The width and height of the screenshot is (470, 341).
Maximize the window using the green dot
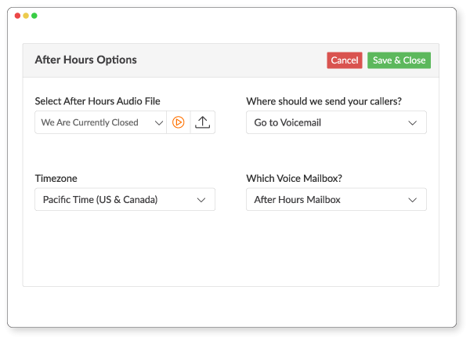pyautogui.click(x=34, y=16)
